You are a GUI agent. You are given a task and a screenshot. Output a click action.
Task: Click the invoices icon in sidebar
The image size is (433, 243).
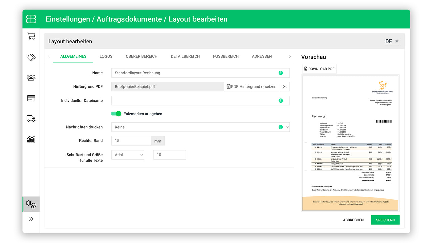click(x=31, y=98)
